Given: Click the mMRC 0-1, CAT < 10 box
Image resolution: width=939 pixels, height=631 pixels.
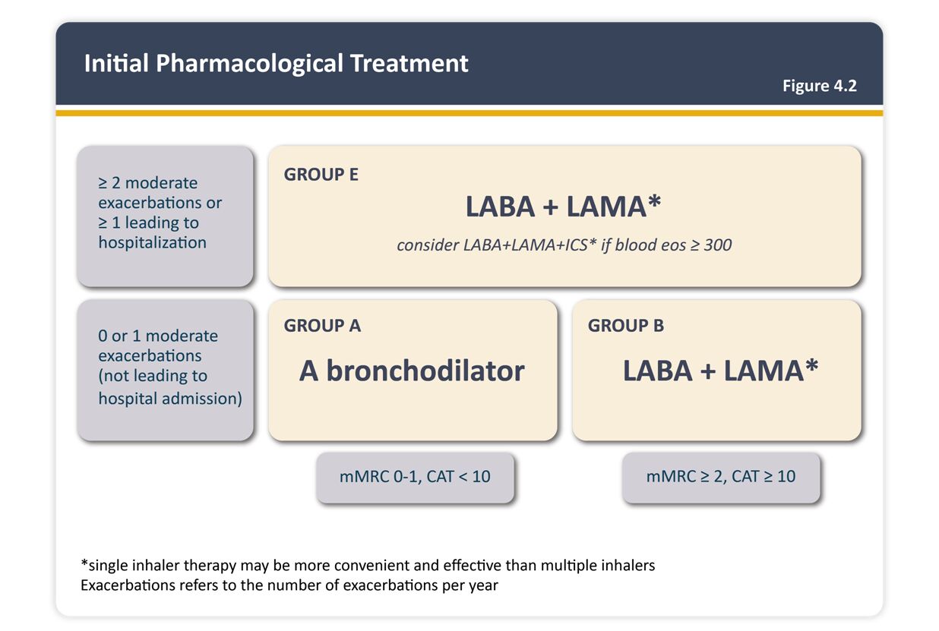Looking at the screenshot, I should click(x=415, y=478).
